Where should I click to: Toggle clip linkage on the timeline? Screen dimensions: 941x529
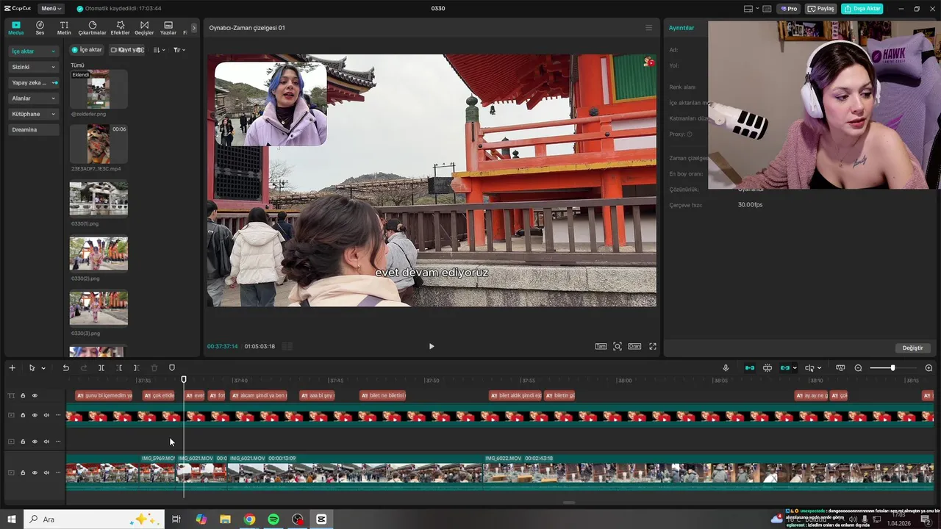[785, 368]
